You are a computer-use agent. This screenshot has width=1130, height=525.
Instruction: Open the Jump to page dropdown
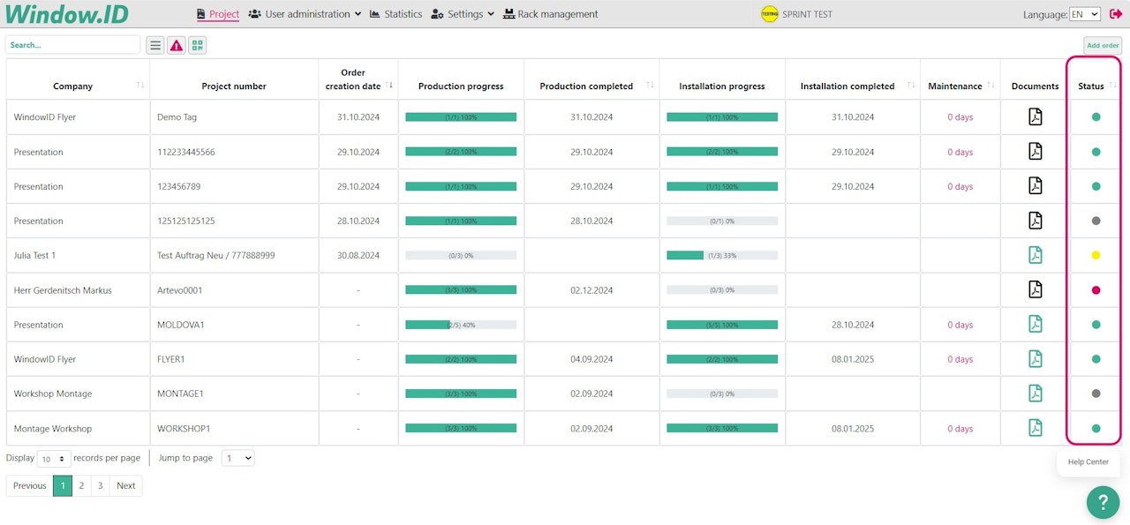pos(237,458)
